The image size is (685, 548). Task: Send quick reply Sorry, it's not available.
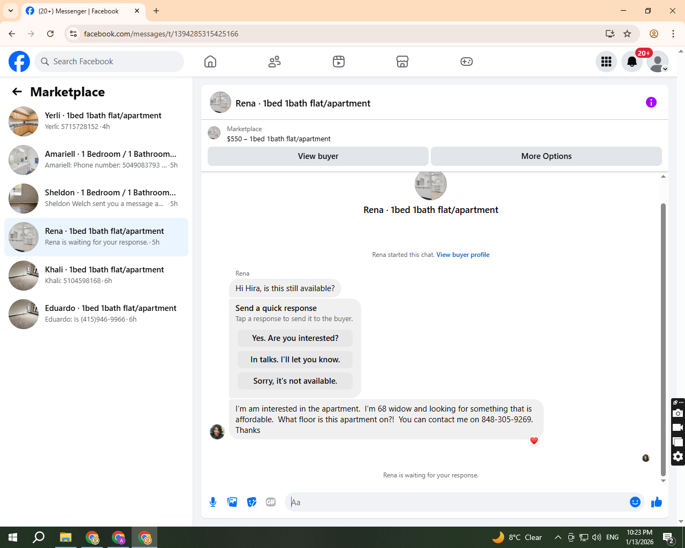[x=295, y=381]
